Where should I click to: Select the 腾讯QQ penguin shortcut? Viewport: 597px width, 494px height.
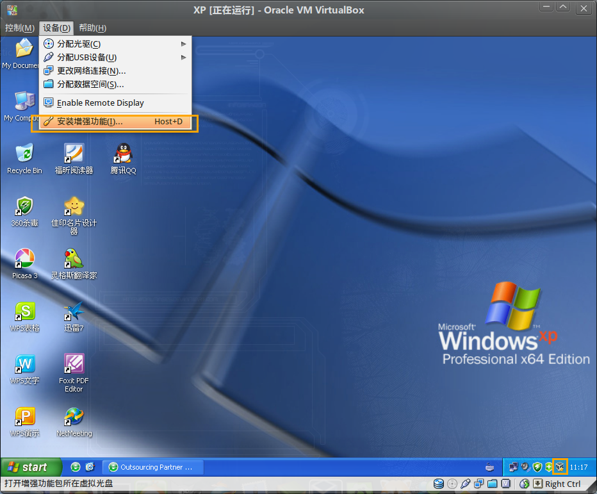(124, 158)
